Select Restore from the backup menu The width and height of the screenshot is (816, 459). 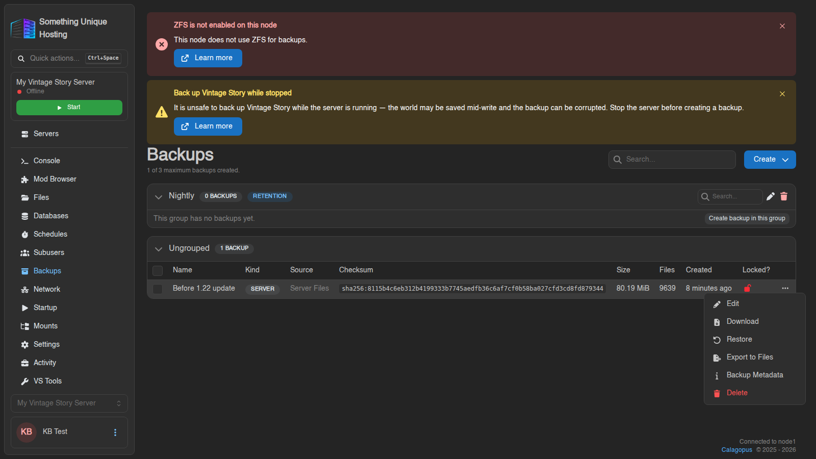click(x=754, y=339)
